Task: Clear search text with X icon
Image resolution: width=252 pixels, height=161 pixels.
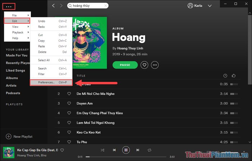Action: (105, 6)
